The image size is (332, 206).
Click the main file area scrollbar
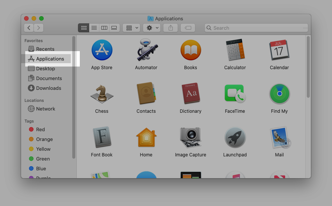[308, 67]
